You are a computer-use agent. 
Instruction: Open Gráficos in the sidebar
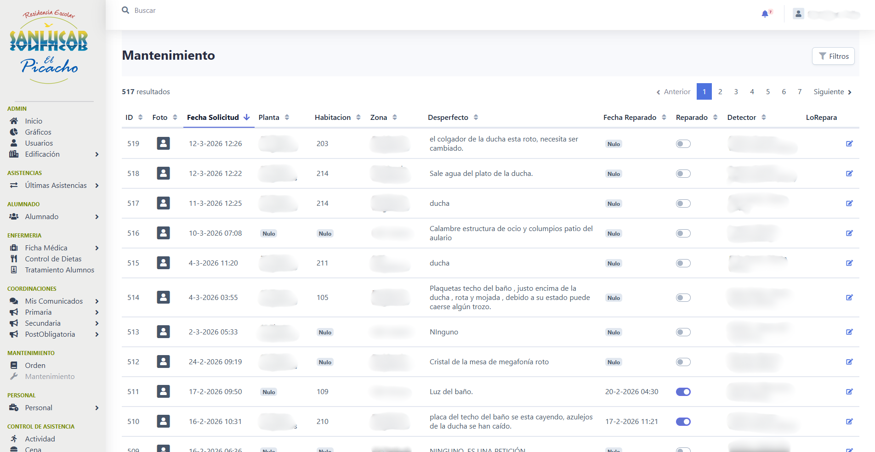pyautogui.click(x=38, y=132)
